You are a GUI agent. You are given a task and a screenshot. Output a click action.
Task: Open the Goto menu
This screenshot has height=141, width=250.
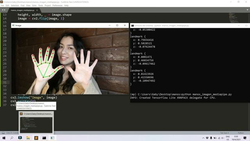pos(34,5)
